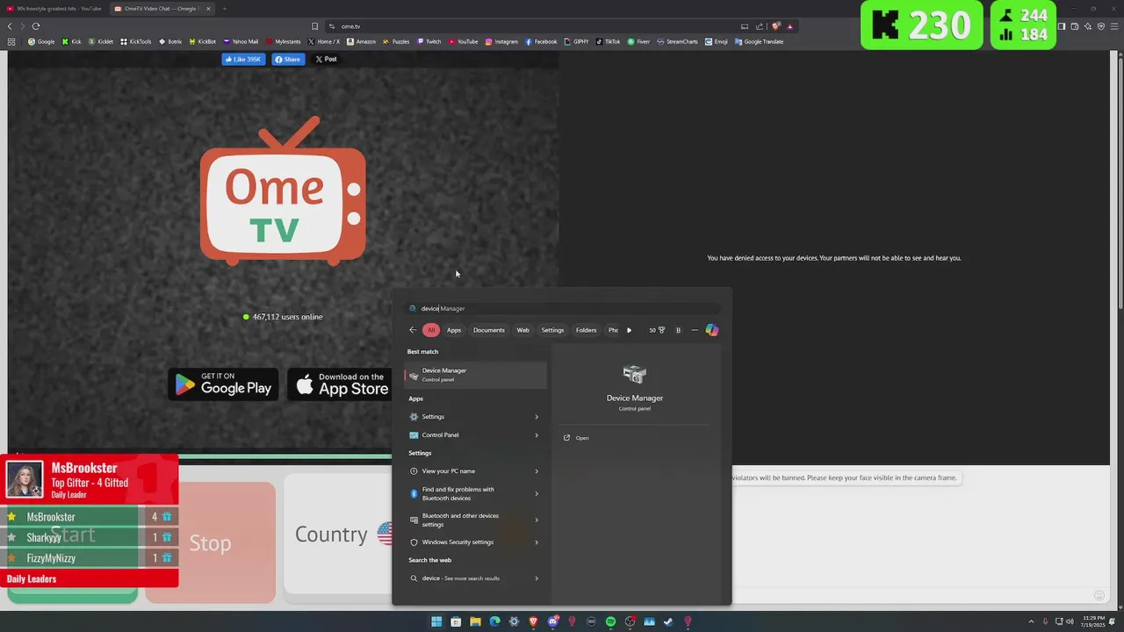Open the Kick bookmark

tap(71, 41)
